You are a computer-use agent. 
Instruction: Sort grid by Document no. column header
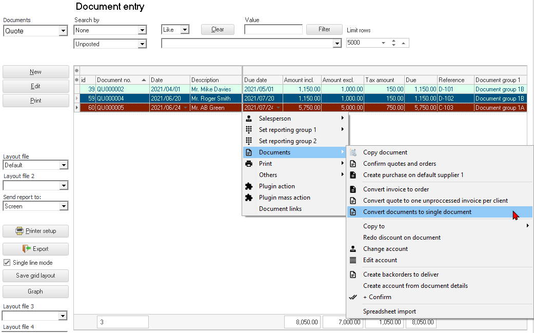(x=122, y=80)
